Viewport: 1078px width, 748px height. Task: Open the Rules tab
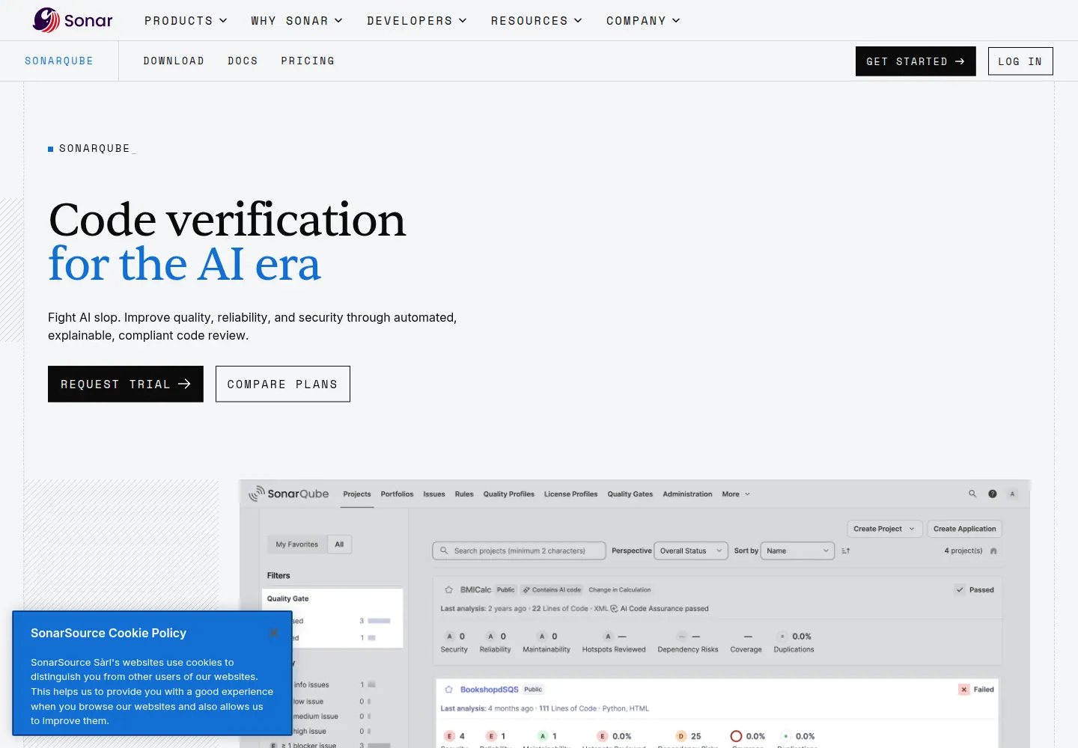point(464,494)
